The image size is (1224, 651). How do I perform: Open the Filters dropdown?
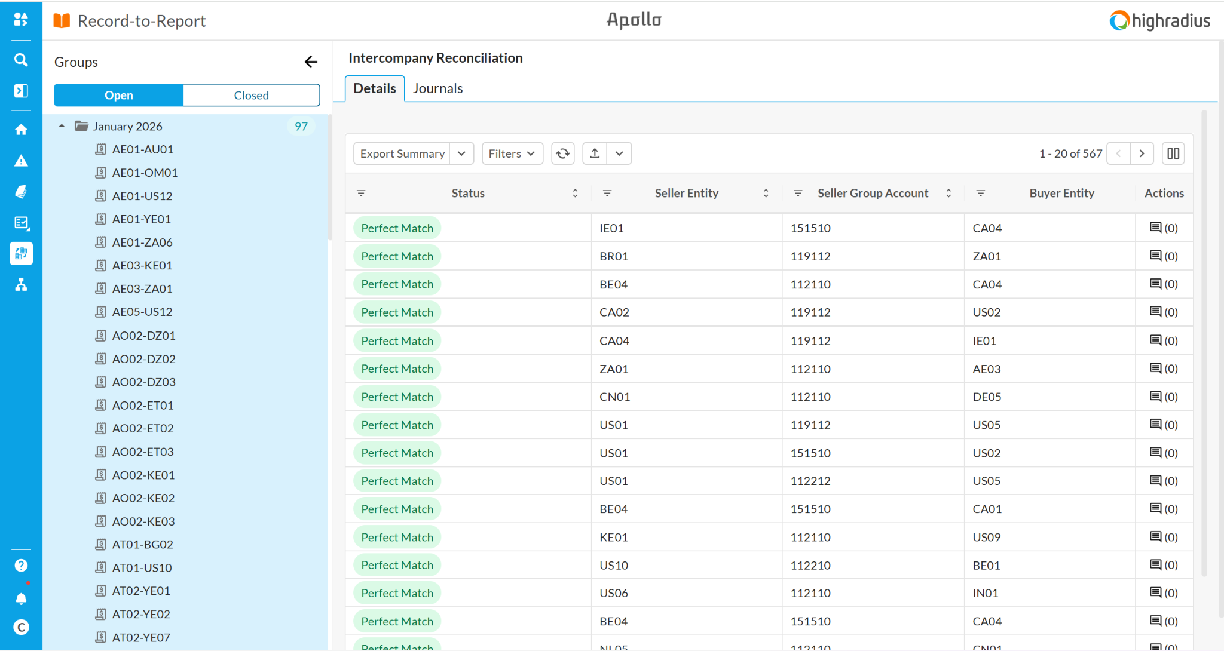512,153
